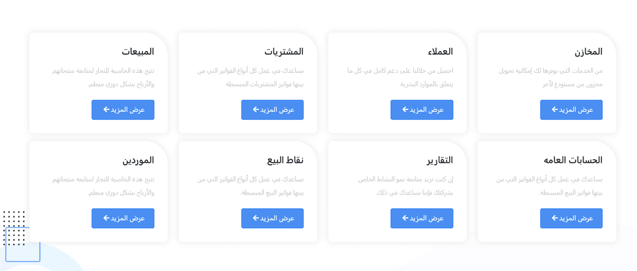637x271 pixels.
Task: Click arrow icon in نقاط البيع card button
Action: coord(256,218)
